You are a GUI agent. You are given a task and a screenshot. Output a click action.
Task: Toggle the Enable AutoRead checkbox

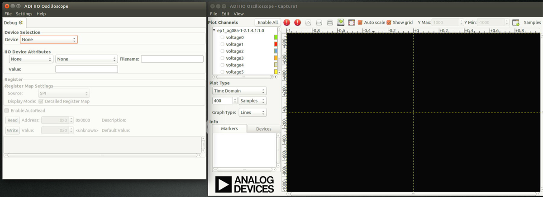tap(7, 110)
